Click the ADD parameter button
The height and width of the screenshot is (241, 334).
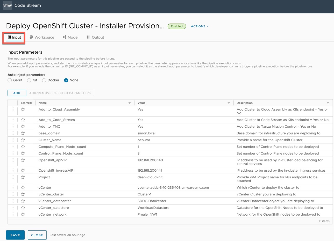(17, 93)
